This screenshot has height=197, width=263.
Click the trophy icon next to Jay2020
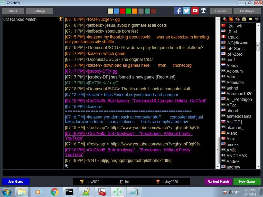(x=82, y=182)
